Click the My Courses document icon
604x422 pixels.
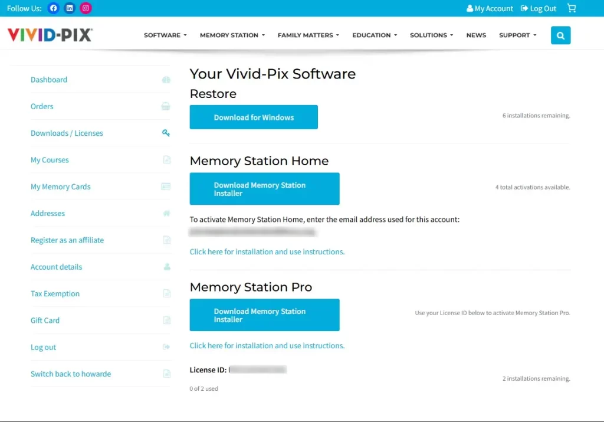(167, 159)
